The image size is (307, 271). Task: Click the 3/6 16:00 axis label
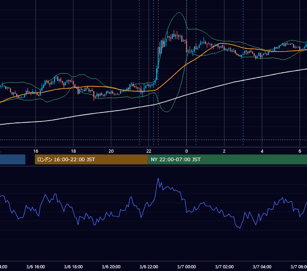tap(36, 266)
